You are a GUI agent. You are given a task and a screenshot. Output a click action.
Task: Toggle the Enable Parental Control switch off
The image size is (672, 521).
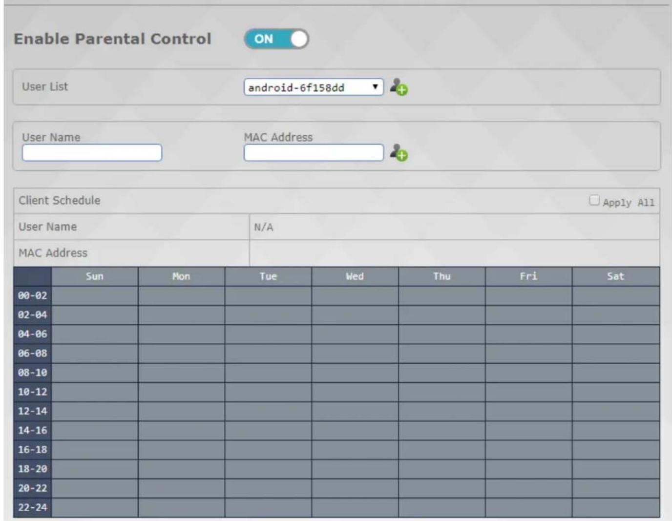click(276, 39)
